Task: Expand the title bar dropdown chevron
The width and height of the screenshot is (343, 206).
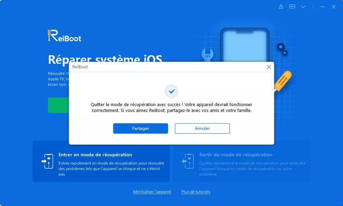Action: pyautogui.click(x=303, y=7)
